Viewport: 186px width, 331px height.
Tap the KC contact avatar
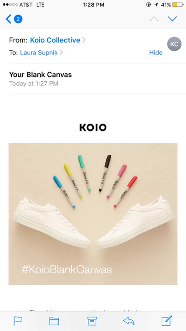pyautogui.click(x=174, y=44)
